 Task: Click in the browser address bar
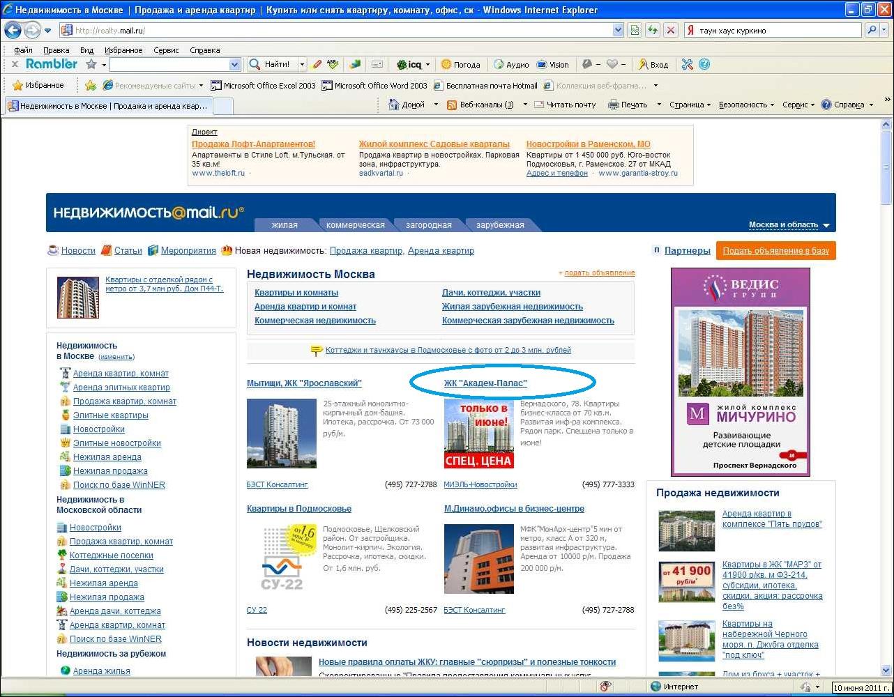pyautogui.click(x=342, y=30)
